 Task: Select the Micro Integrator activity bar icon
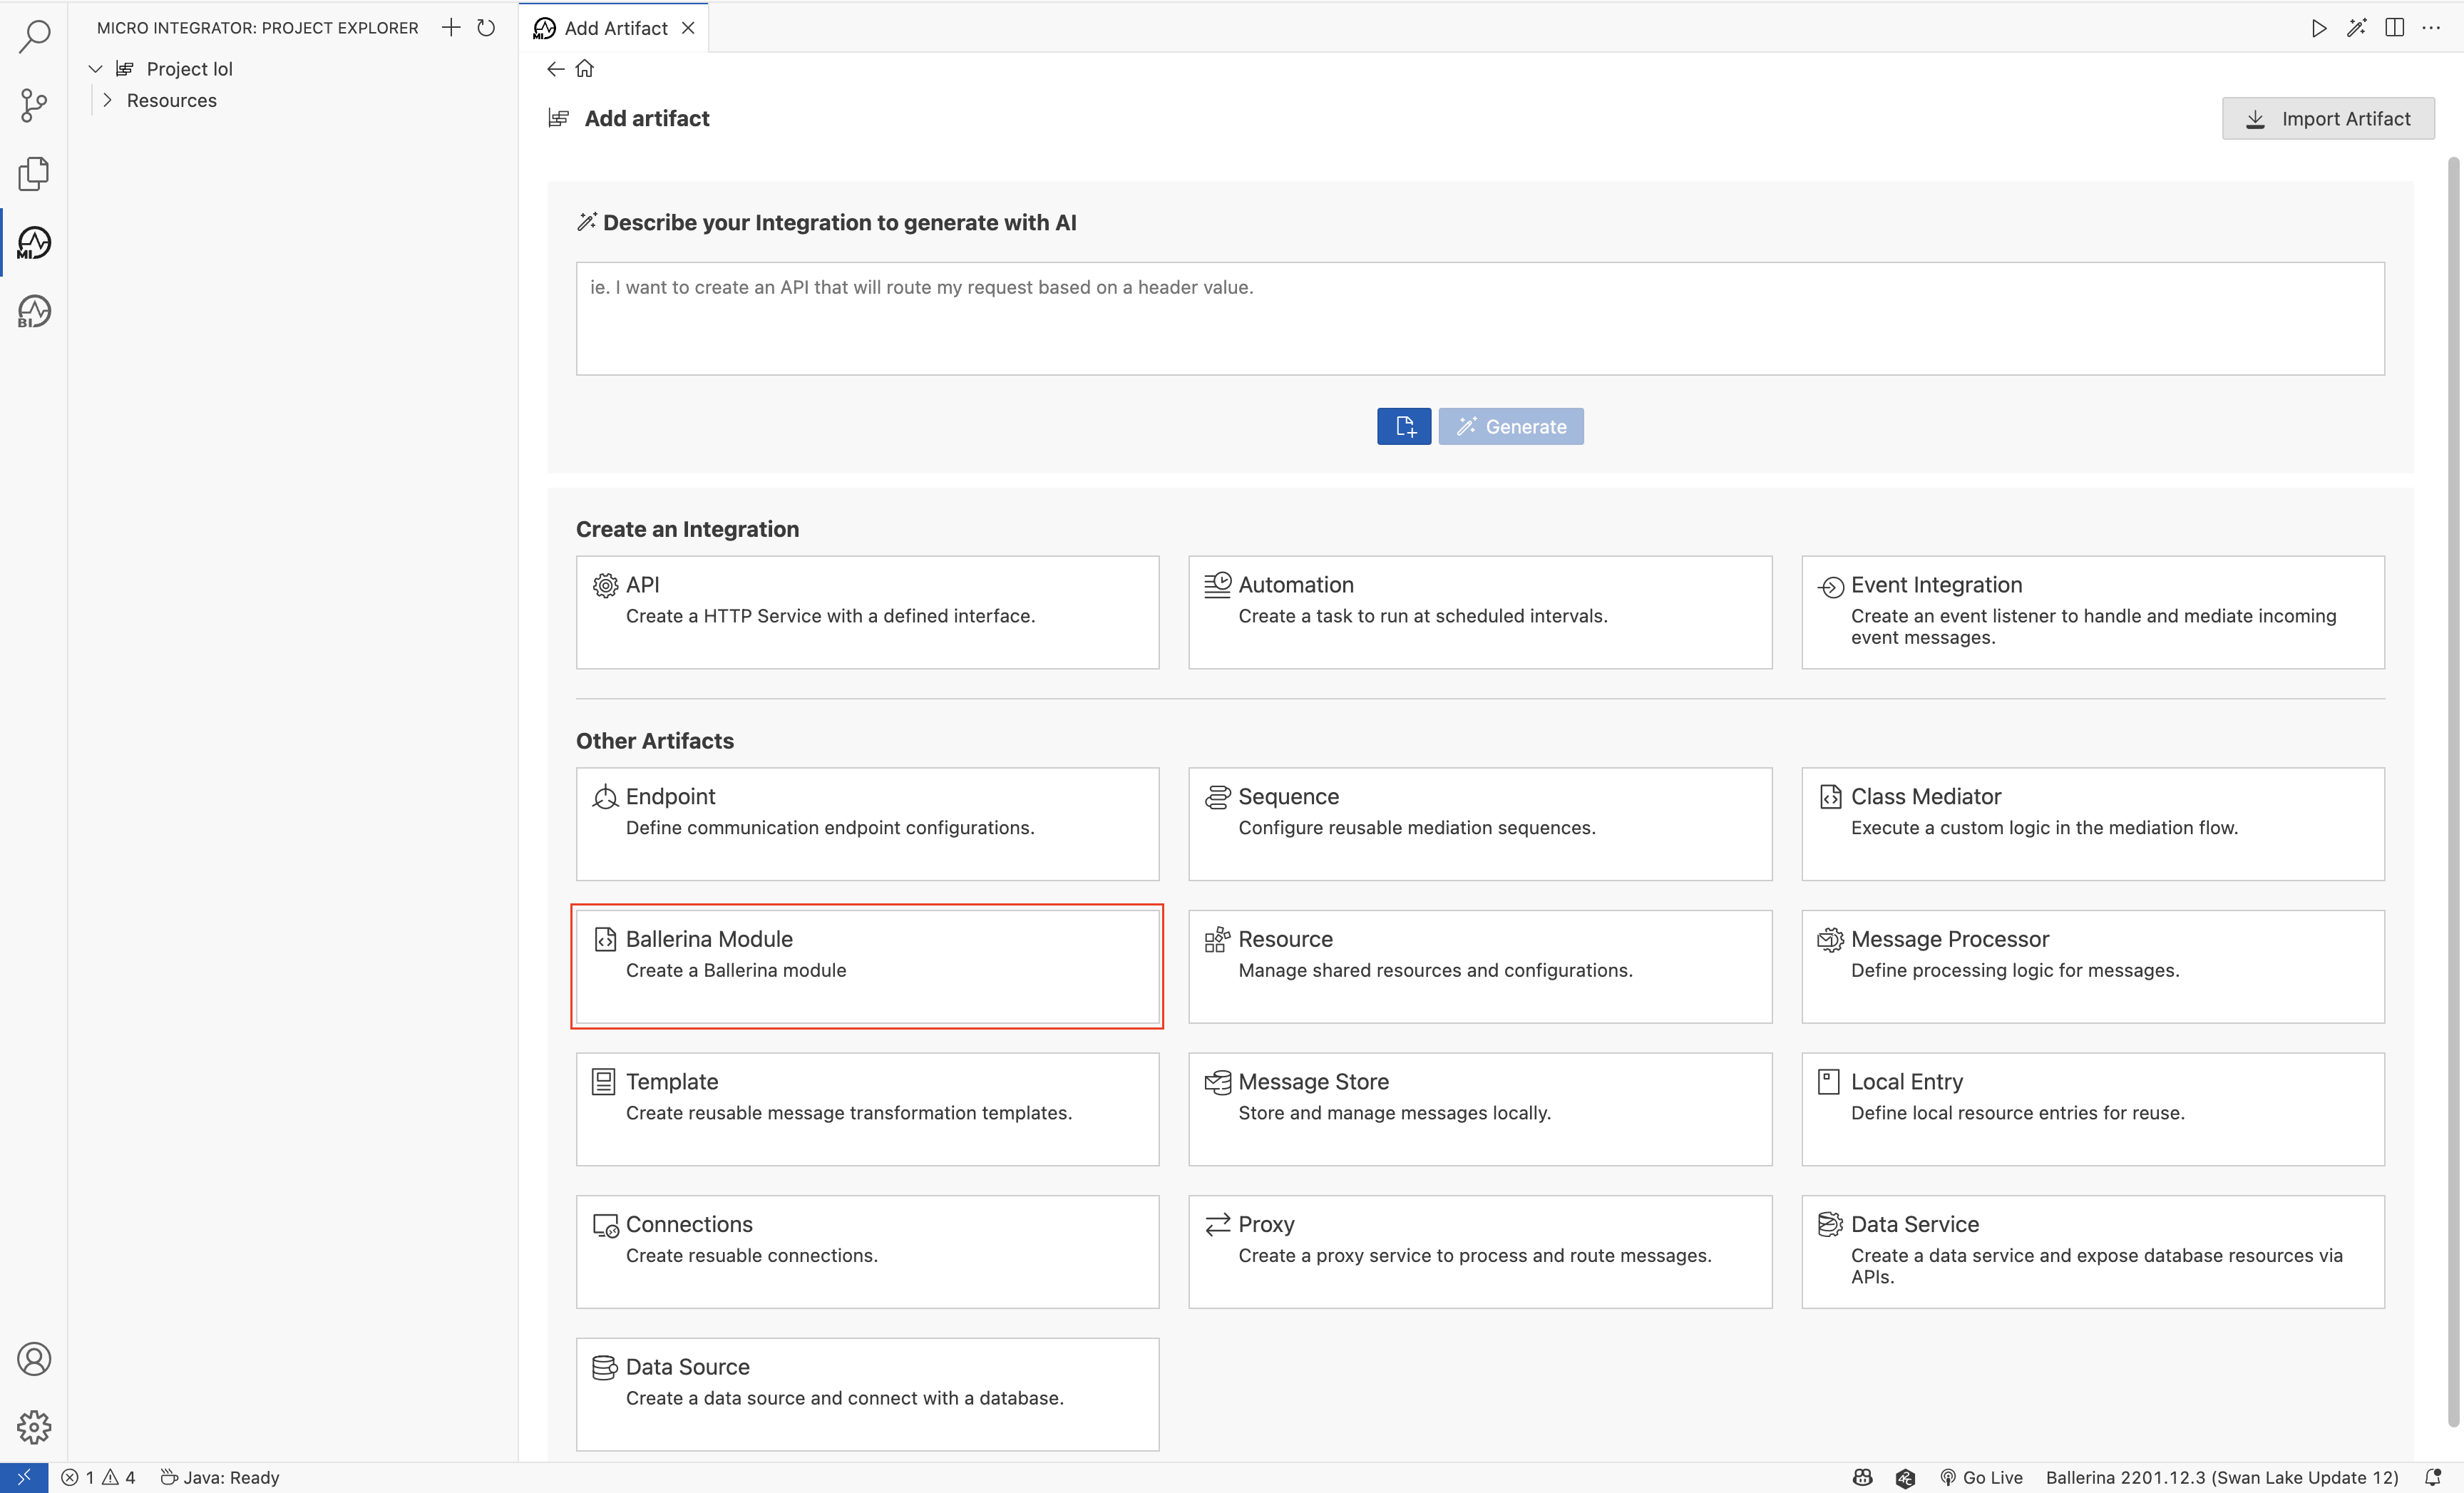coord(33,241)
